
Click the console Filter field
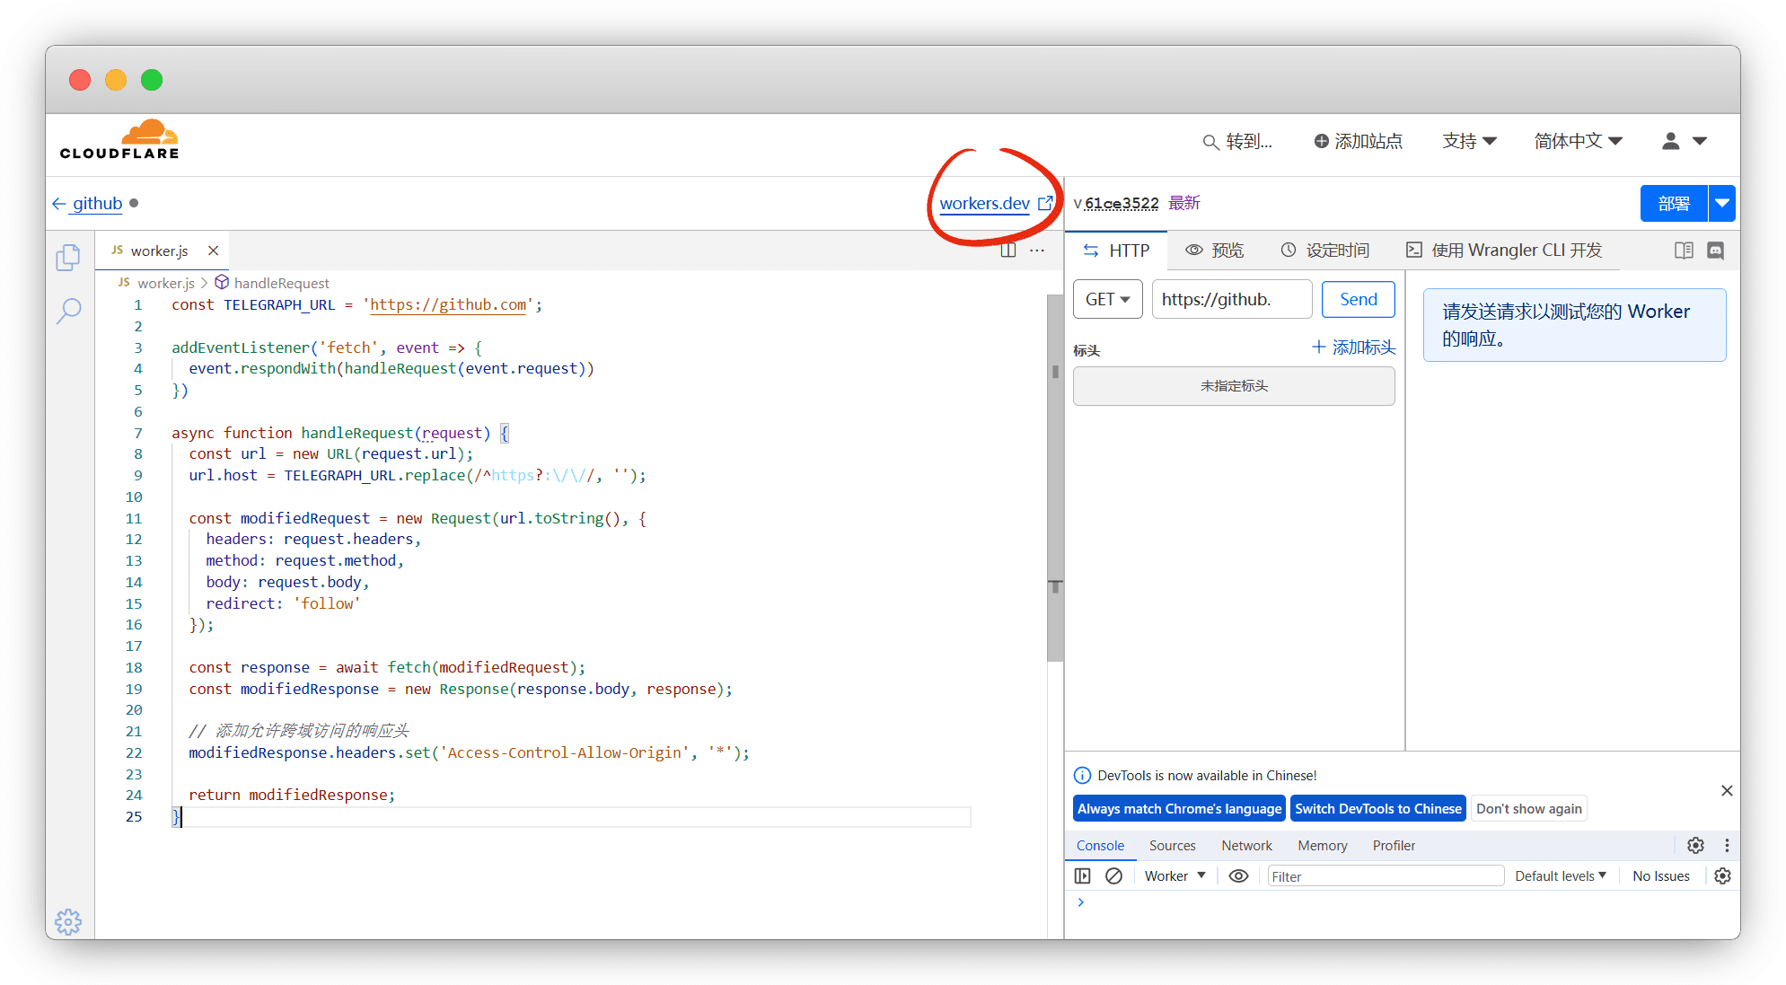(1385, 876)
